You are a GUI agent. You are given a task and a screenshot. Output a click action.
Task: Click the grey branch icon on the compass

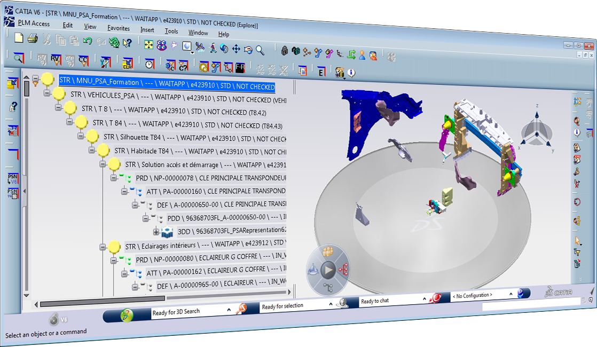pos(328,288)
